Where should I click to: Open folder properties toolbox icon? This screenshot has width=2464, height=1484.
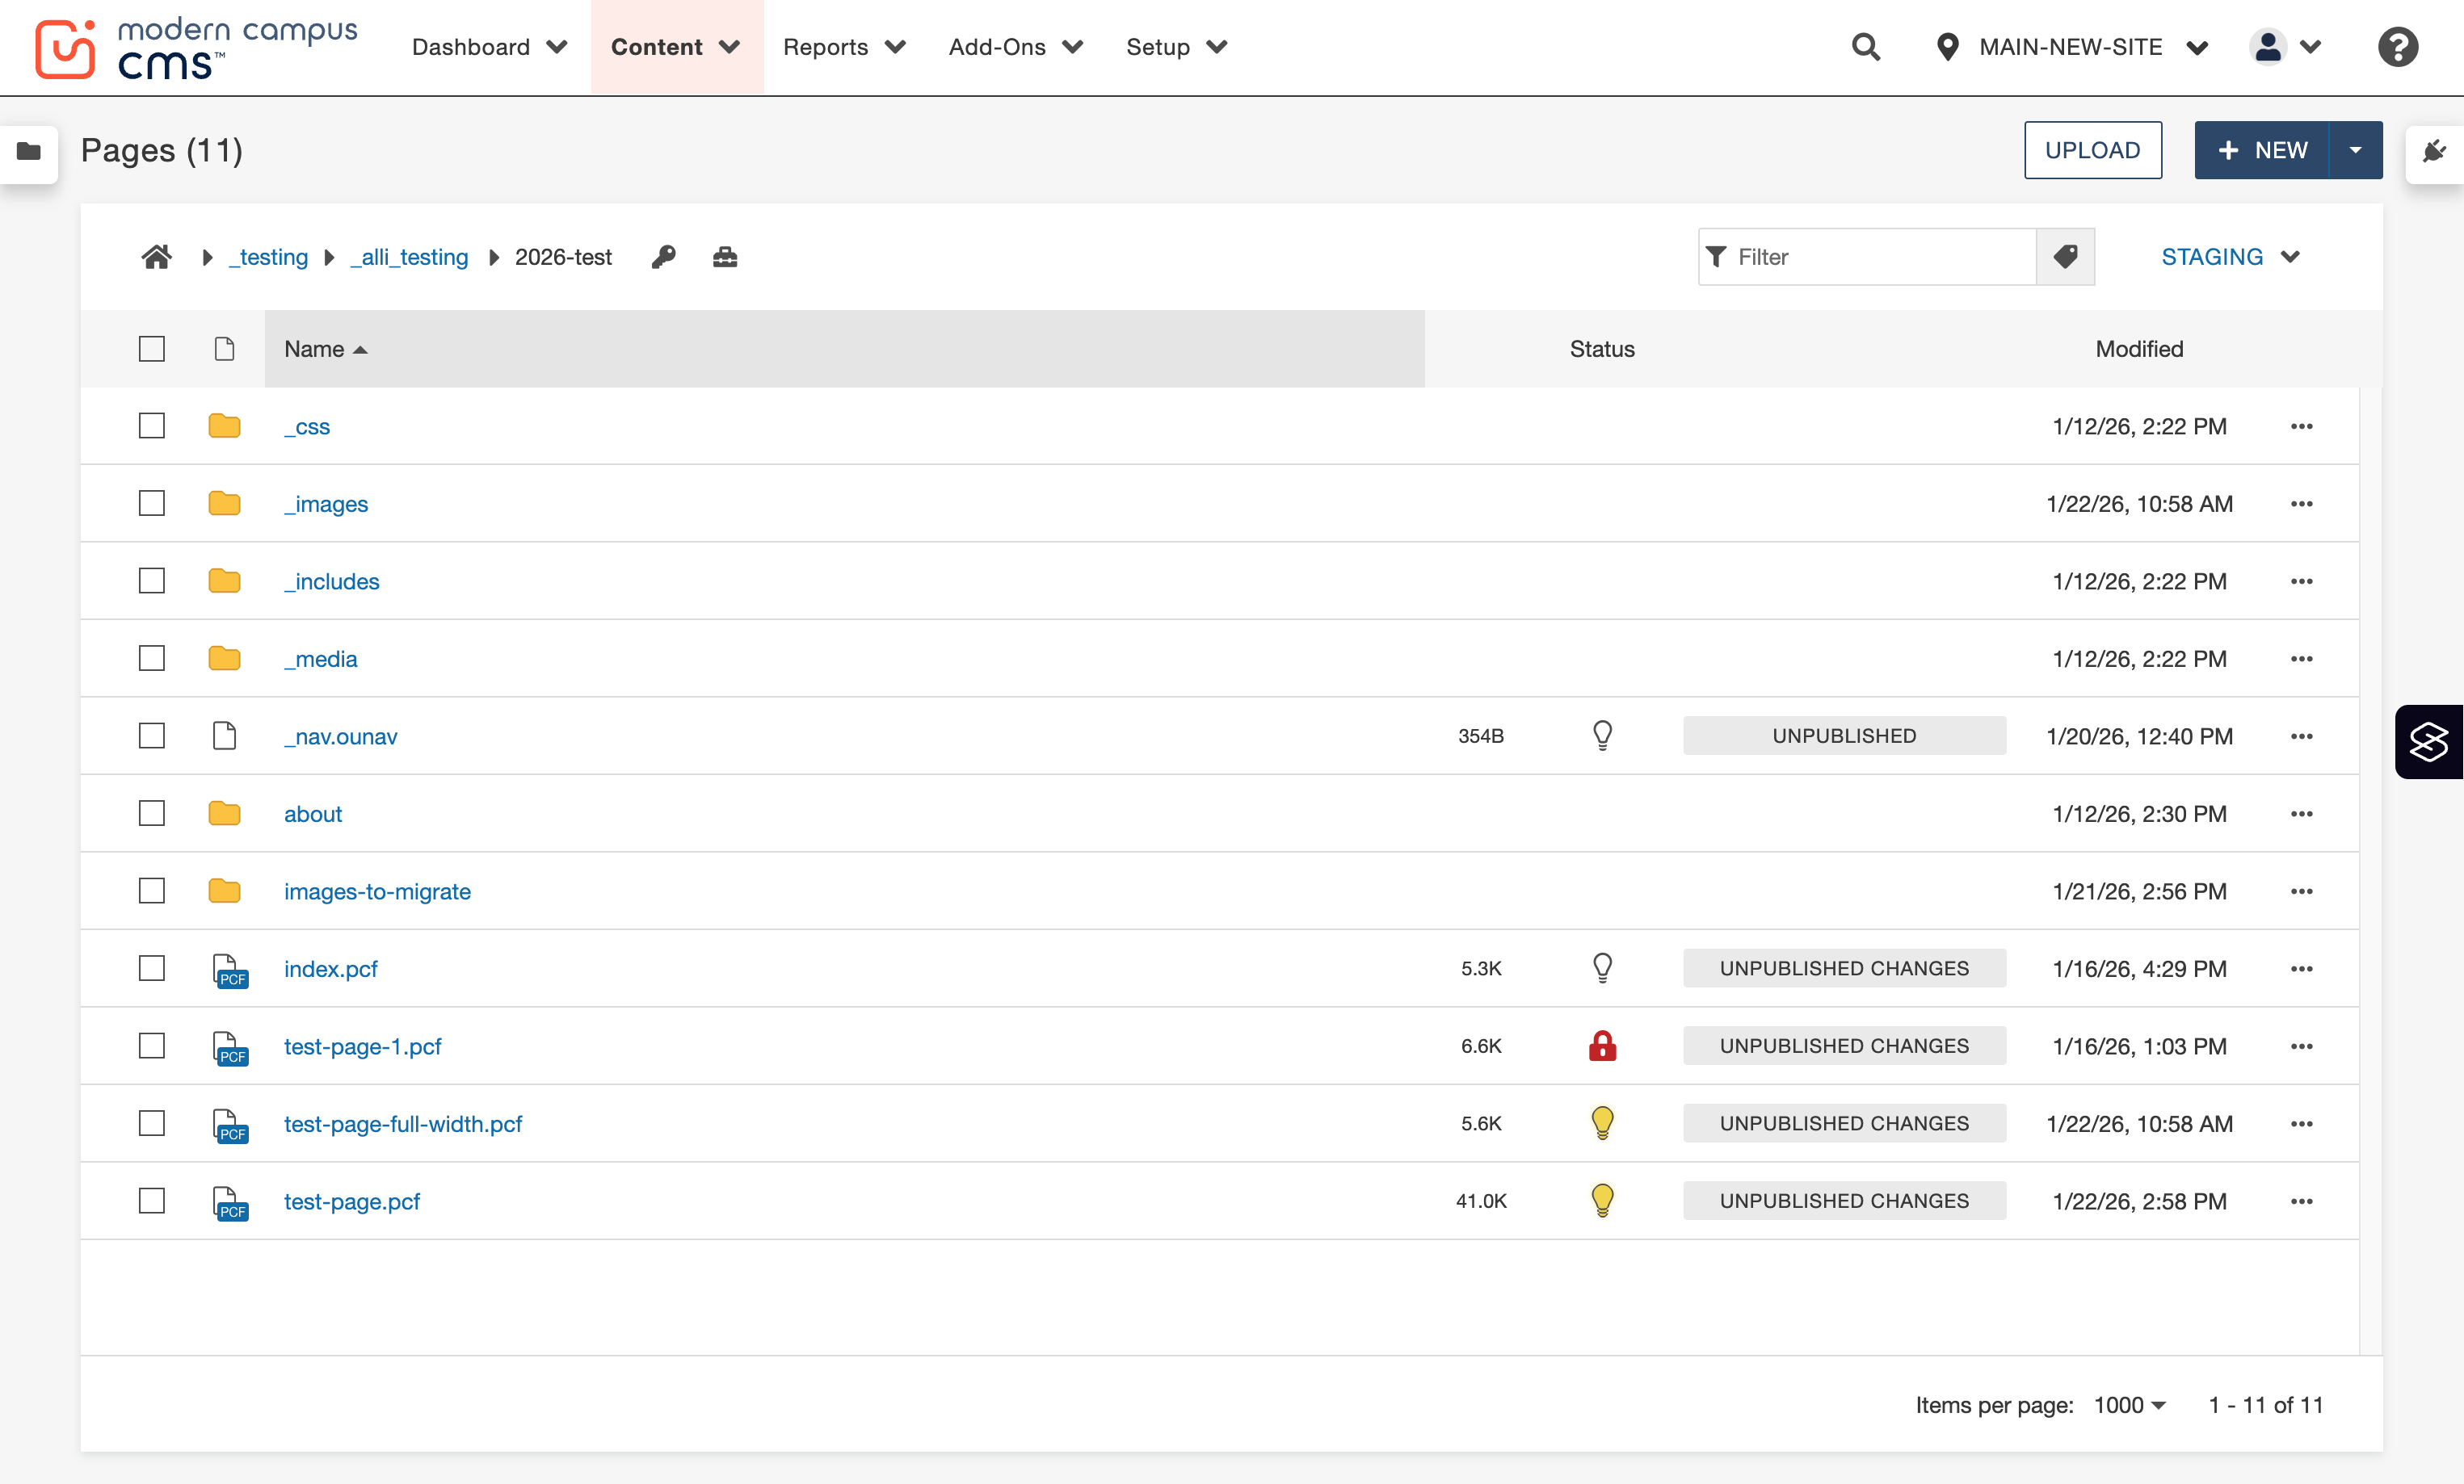pyautogui.click(x=725, y=257)
